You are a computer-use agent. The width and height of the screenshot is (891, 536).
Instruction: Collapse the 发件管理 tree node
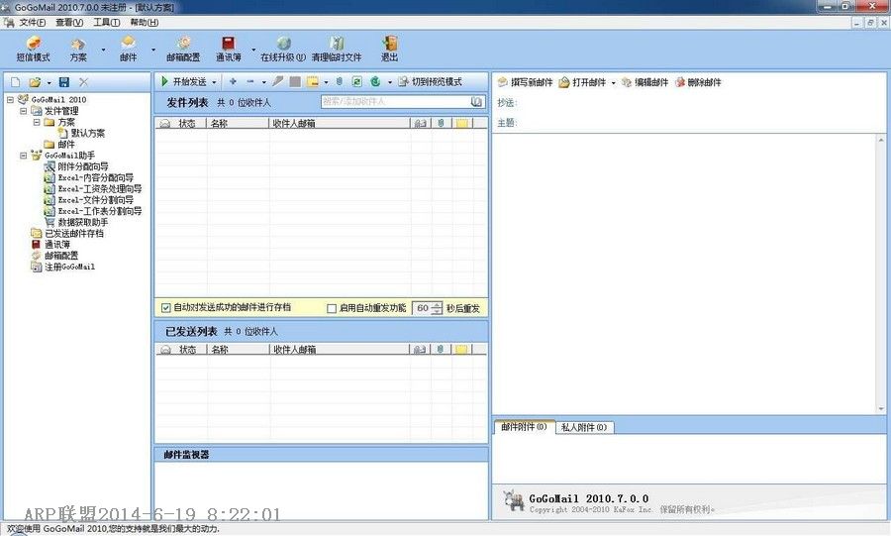tap(24, 111)
